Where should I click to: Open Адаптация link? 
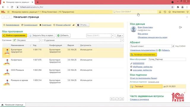47,25
